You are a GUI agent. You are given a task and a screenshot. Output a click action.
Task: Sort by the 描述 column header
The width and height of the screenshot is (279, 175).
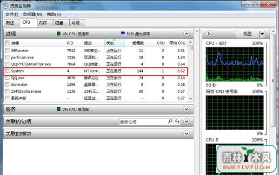click(x=93, y=43)
